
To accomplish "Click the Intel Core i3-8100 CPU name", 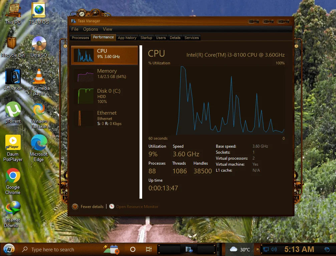I will tap(236, 55).
